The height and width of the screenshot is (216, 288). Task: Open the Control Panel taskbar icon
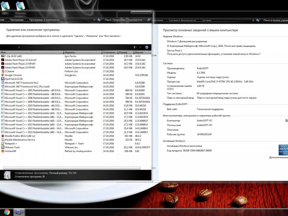coord(19,212)
